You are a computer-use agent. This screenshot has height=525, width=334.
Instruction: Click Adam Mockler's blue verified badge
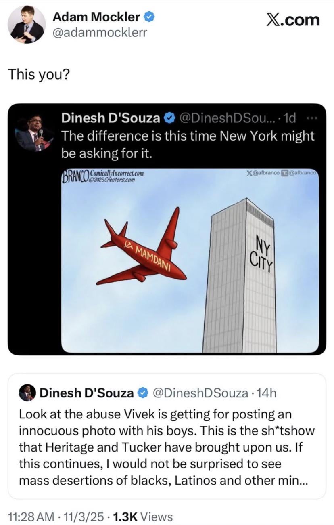[148, 17]
